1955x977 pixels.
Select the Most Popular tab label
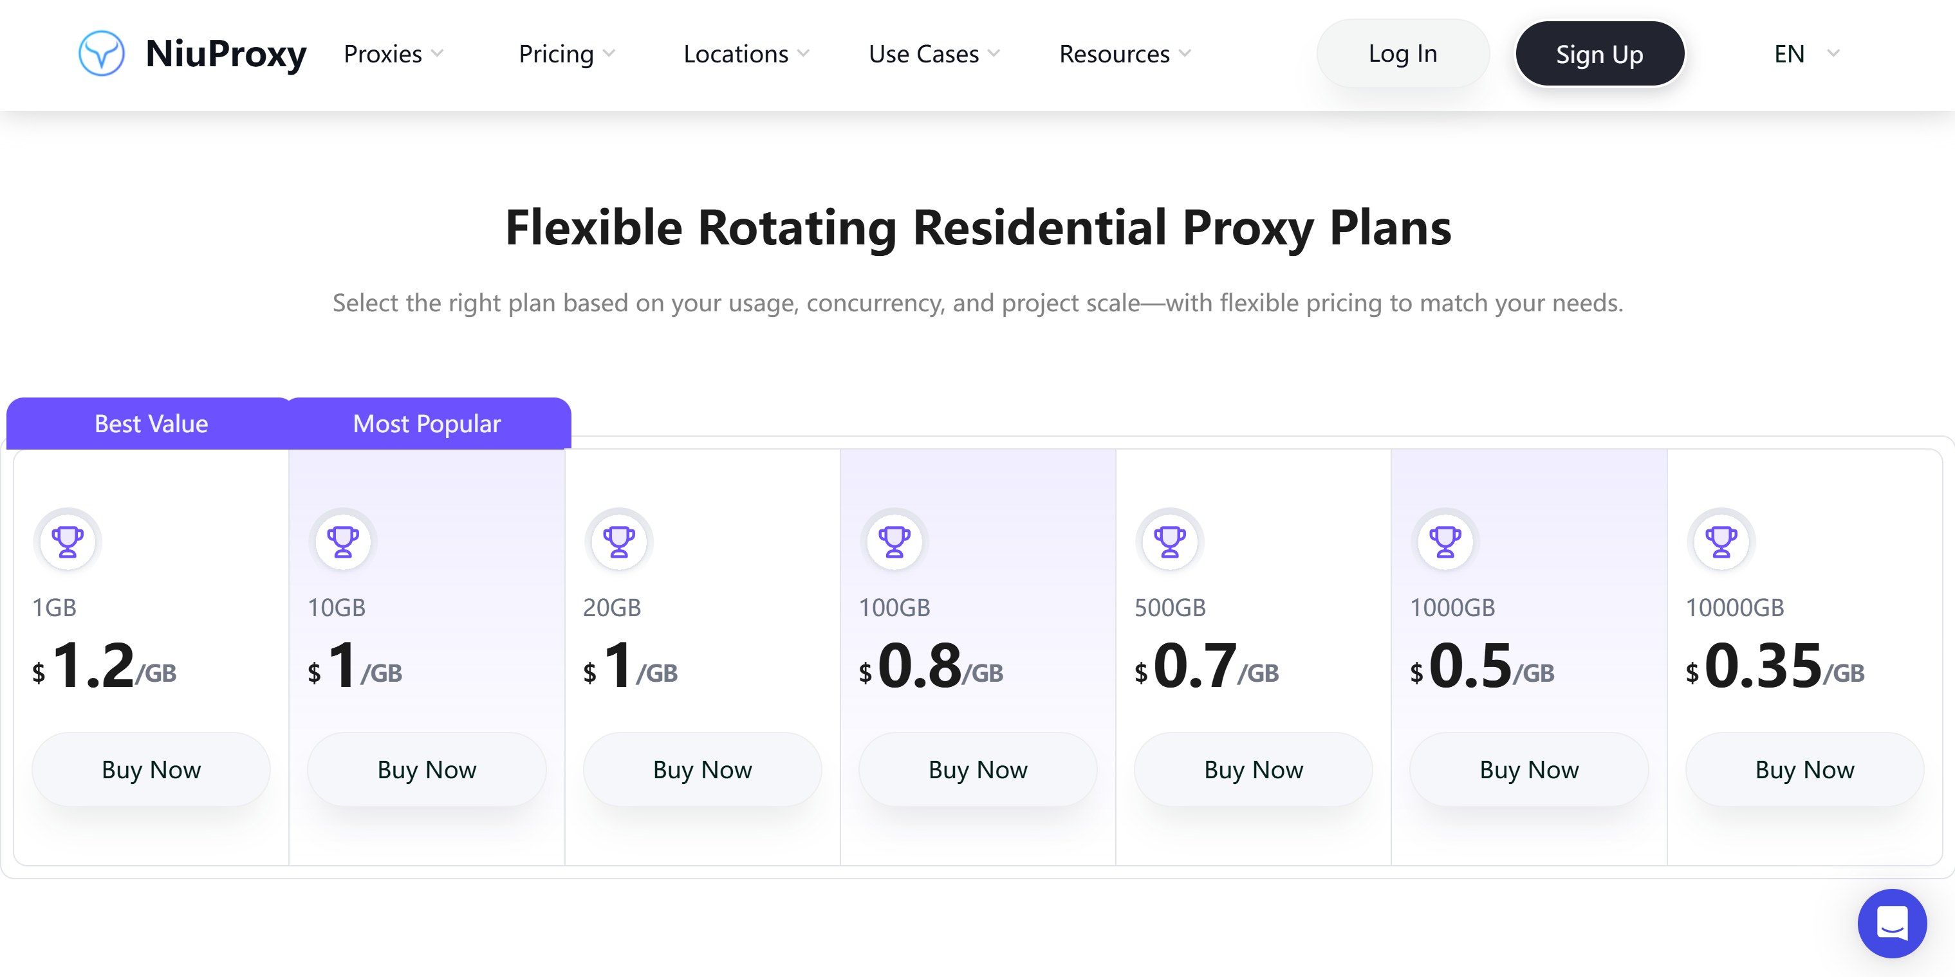[427, 423]
